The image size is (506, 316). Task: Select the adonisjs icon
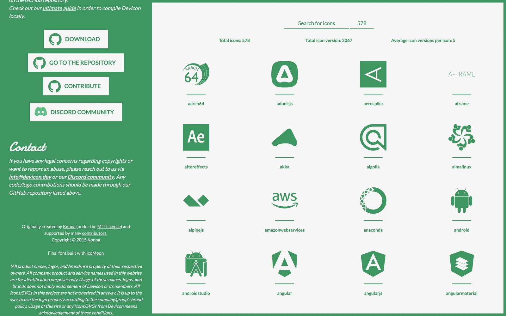tap(285, 74)
